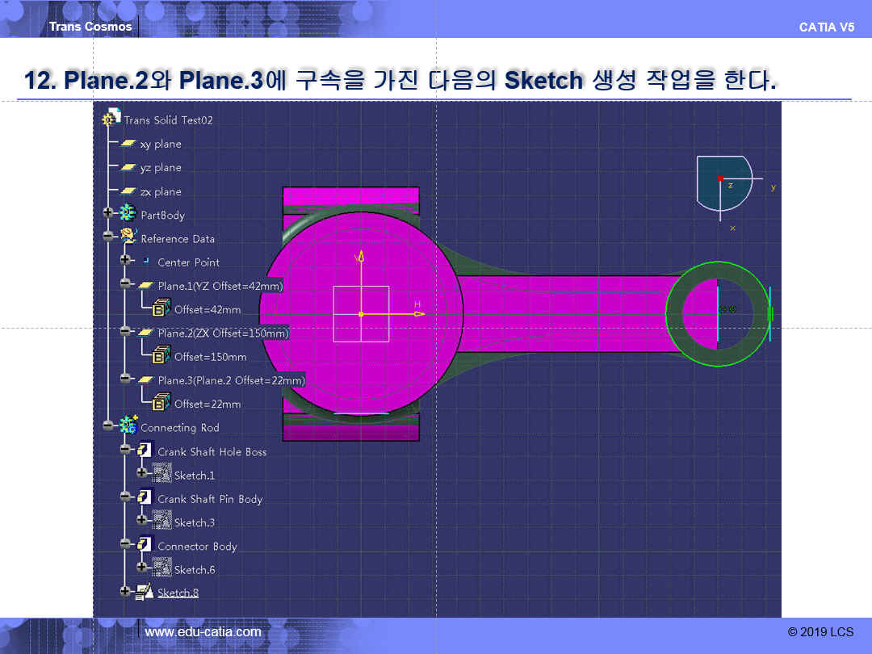This screenshot has height=654, width=872.
Task: Select the 'PartBody' tree label
Action: pos(162,216)
